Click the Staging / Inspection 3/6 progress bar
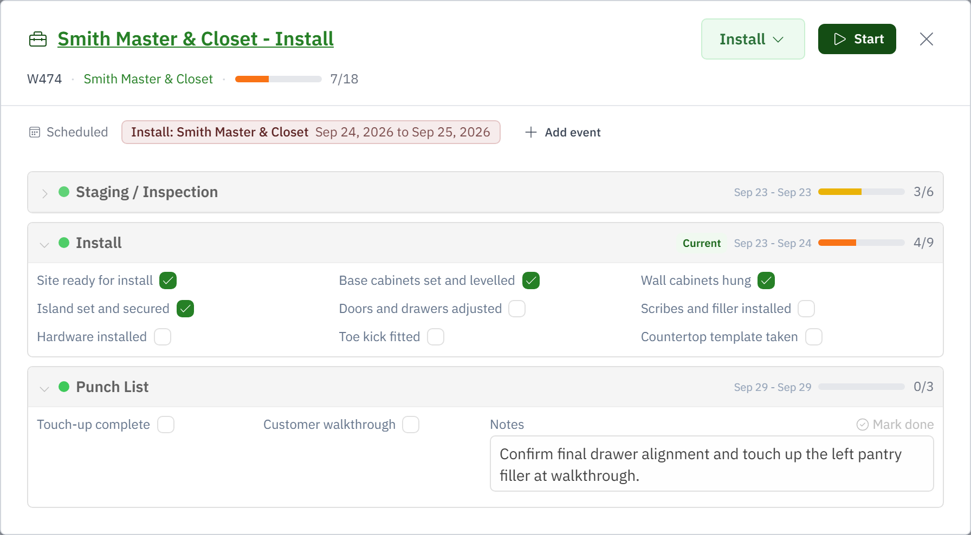The height and width of the screenshot is (535, 971). [862, 192]
